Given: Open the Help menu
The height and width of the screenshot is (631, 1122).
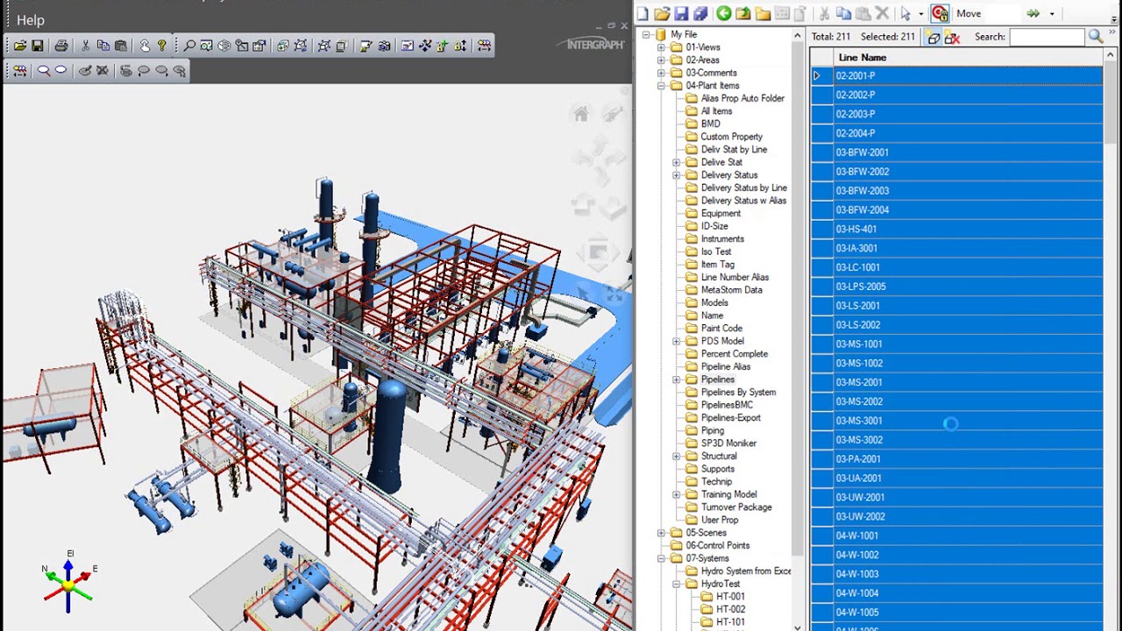Looking at the screenshot, I should [30, 20].
